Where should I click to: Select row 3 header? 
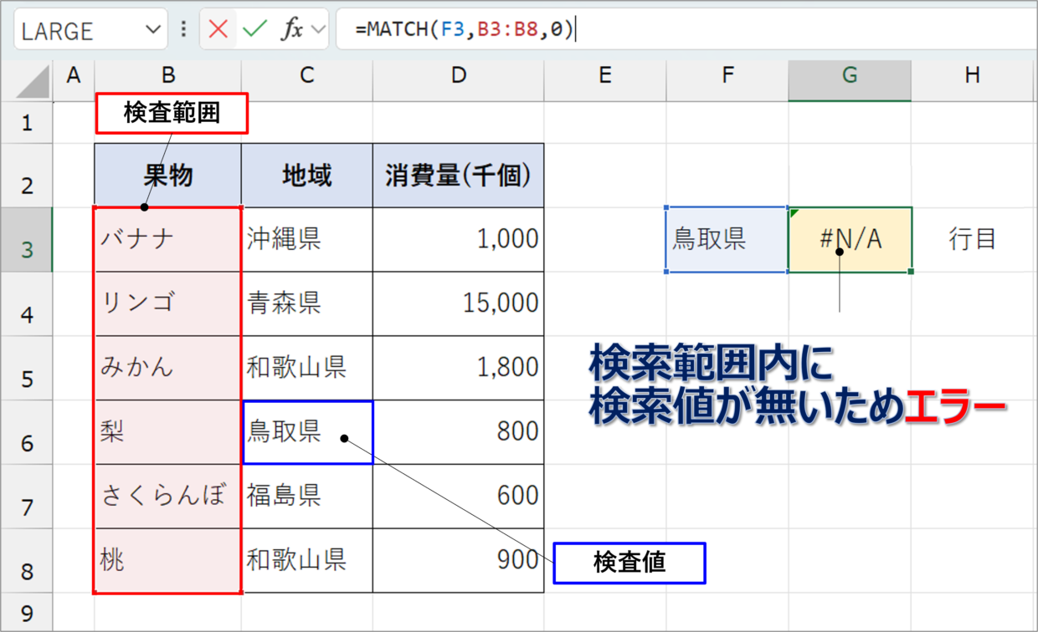27,240
